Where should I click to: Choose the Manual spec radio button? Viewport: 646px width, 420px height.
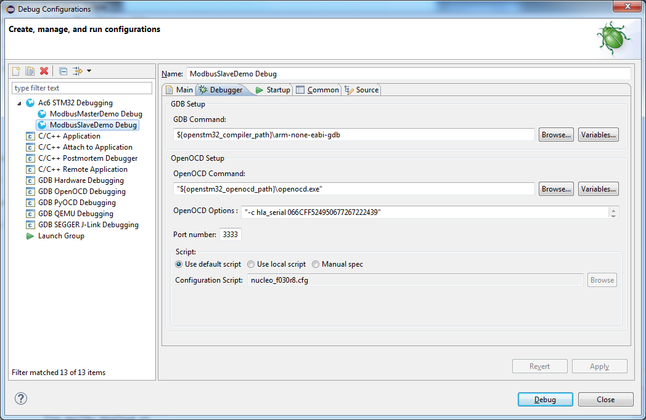pos(316,264)
